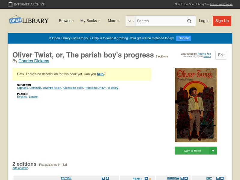
Task: Open the All search scope dropdown
Action: click(x=130, y=21)
